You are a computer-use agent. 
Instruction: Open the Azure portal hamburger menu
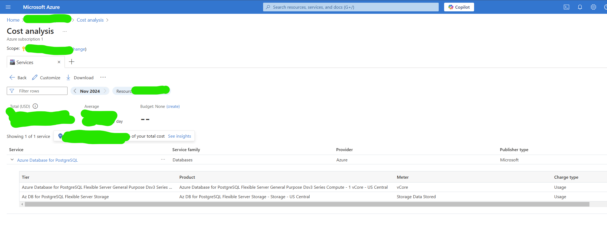[8, 7]
